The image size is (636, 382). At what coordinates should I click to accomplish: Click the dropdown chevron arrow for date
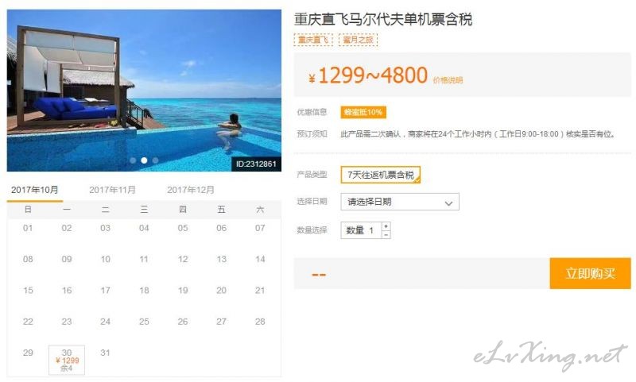pos(448,203)
